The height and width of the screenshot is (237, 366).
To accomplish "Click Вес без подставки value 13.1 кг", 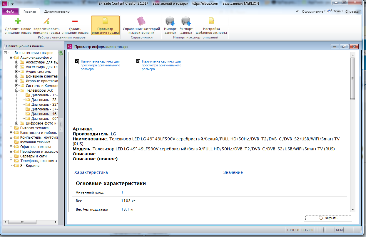I will 128,209.
